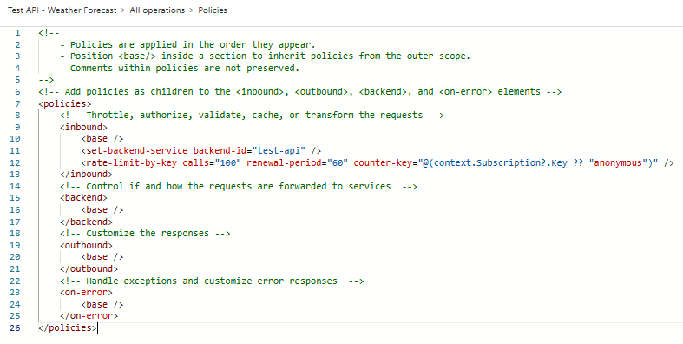Click the 'Comments within policies' comment line
The height and width of the screenshot is (344, 683).
(180, 68)
